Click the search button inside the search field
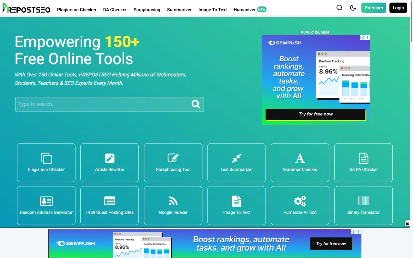413x258 pixels. [196, 104]
